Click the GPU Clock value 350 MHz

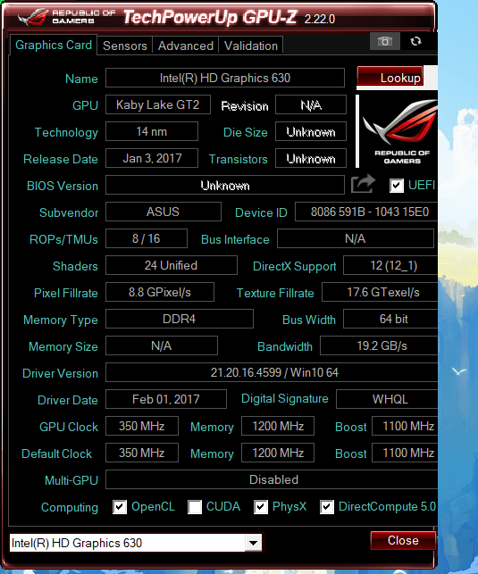pyautogui.click(x=142, y=426)
